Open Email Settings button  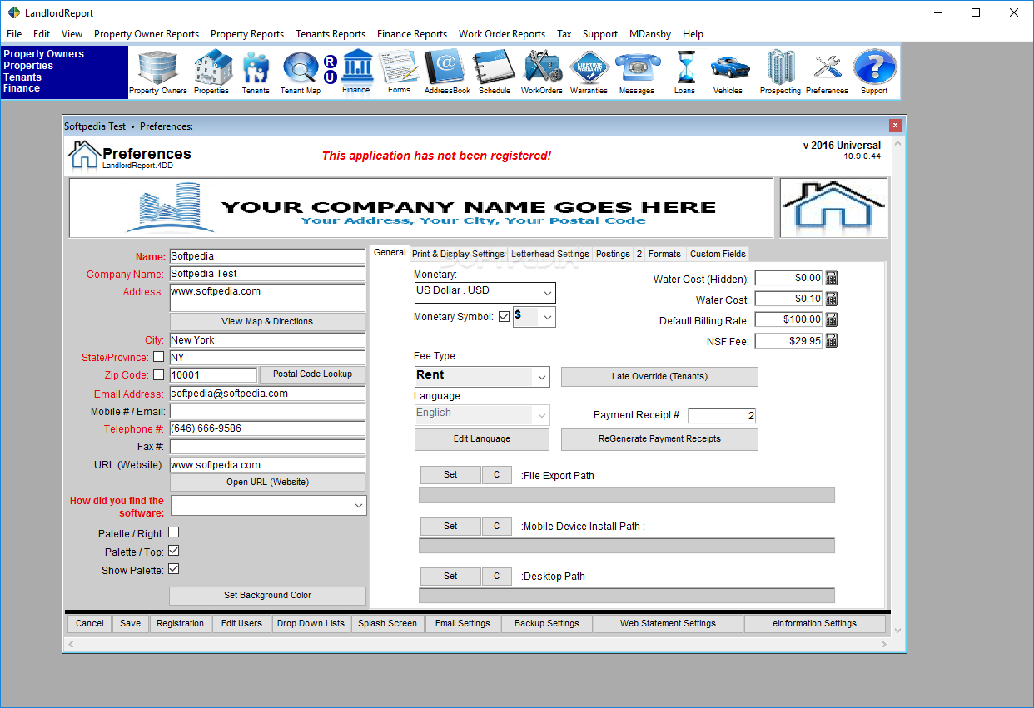click(x=463, y=623)
